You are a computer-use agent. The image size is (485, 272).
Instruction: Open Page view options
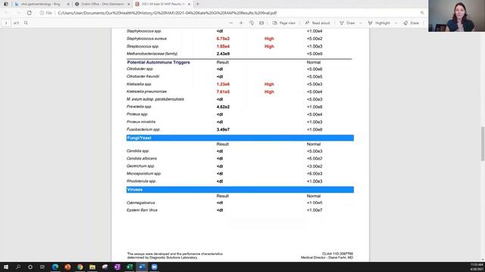coord(284,23)
